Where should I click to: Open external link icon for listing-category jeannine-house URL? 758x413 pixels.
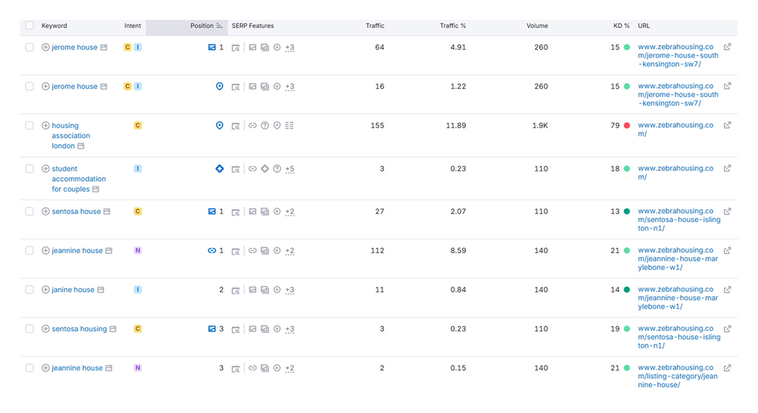727,368
